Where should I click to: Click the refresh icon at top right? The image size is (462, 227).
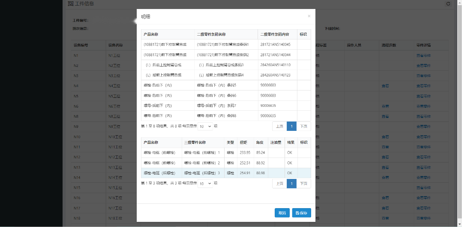[448, 4]
